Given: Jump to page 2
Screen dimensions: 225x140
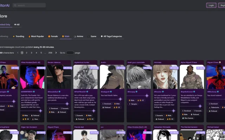Looking at the screenshot, I should tap(27, 53).
